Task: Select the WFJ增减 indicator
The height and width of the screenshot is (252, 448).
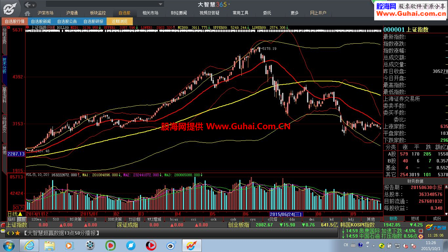Action: (x=154, y=219)
